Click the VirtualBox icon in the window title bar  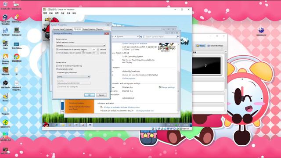[x=44, y=9]
